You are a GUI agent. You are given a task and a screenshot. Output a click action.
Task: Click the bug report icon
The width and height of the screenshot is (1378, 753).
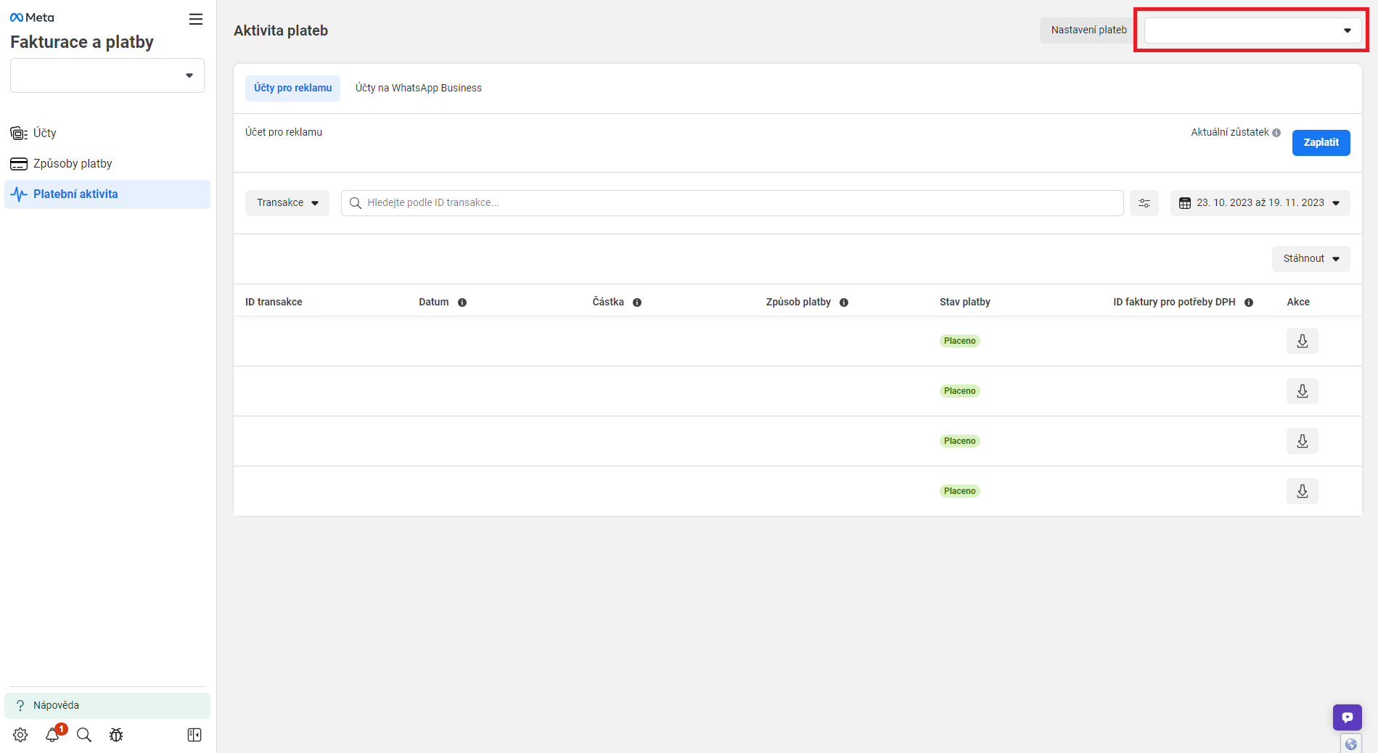(116, 735)
